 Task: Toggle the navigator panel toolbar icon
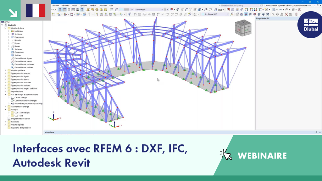(60, 10)
